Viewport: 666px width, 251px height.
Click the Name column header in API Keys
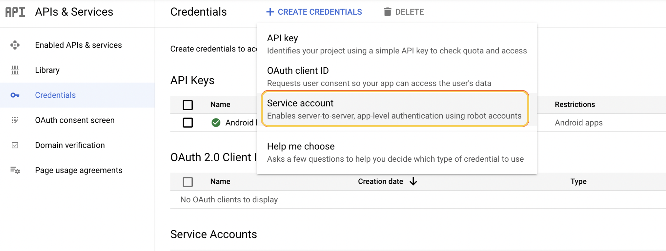click(x=220, y=105)
